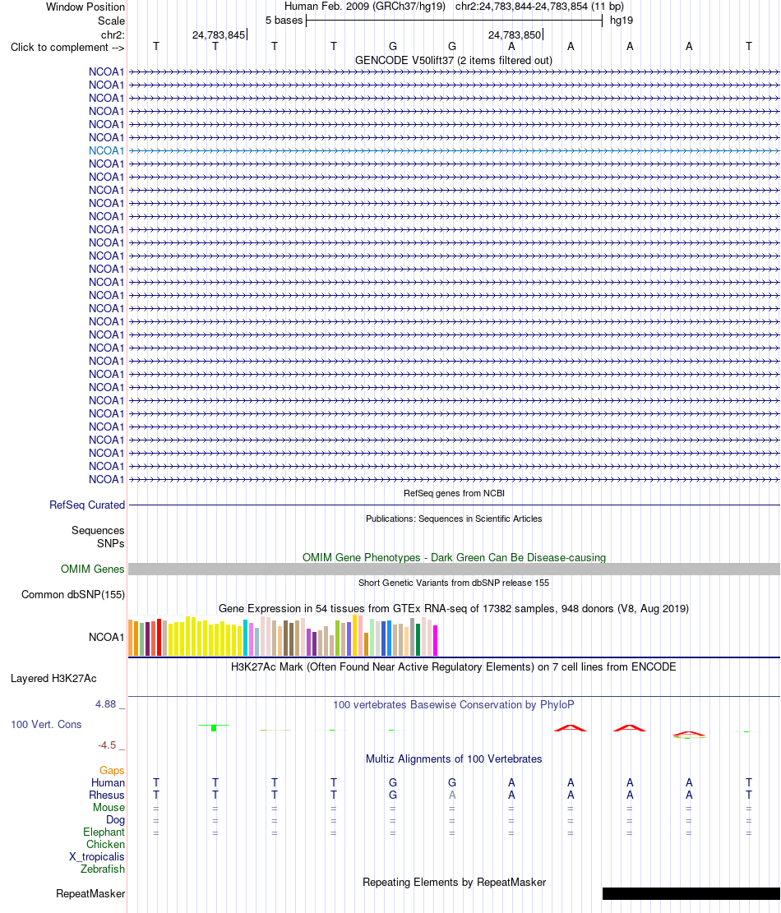Click the 'RepeatMasker' track label

coord(90,894)
